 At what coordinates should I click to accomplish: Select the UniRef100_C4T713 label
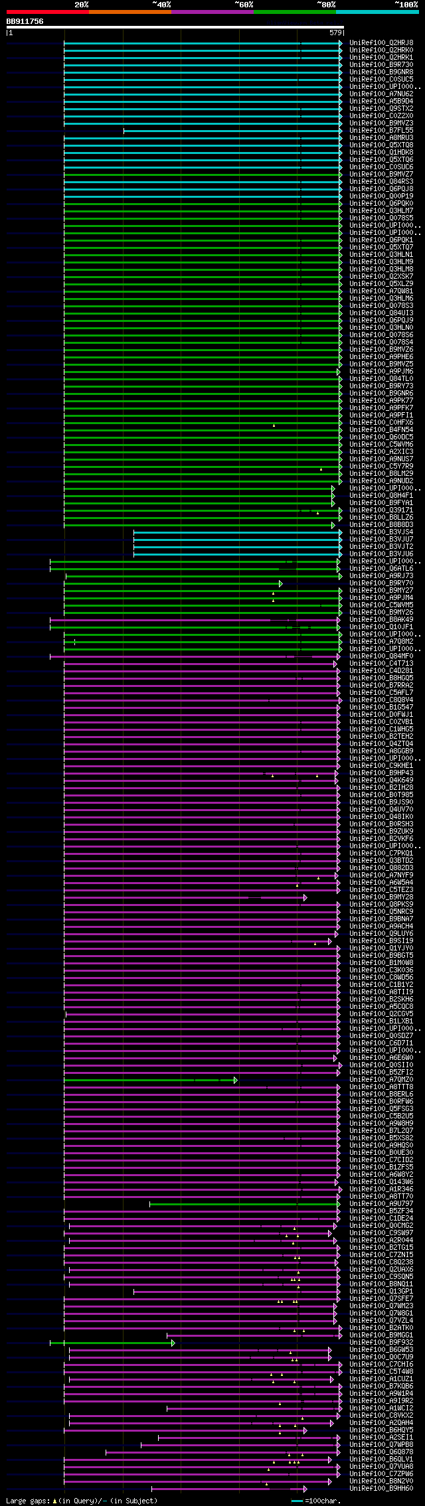click(x=381, y=663)
